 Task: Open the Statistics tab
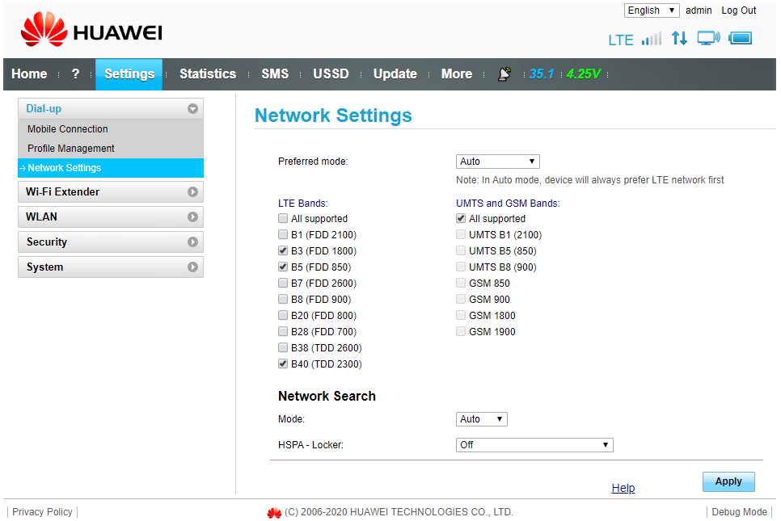[208, 74]
